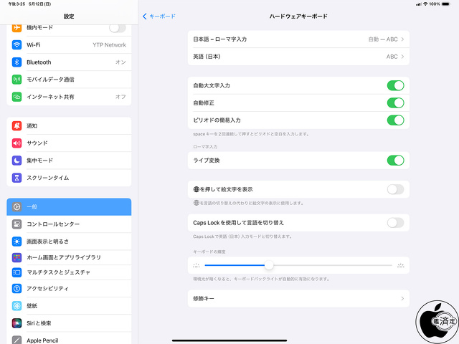459x344 pixels.
Task: Open 修飾キー settings row
Action: click(298, 298)
